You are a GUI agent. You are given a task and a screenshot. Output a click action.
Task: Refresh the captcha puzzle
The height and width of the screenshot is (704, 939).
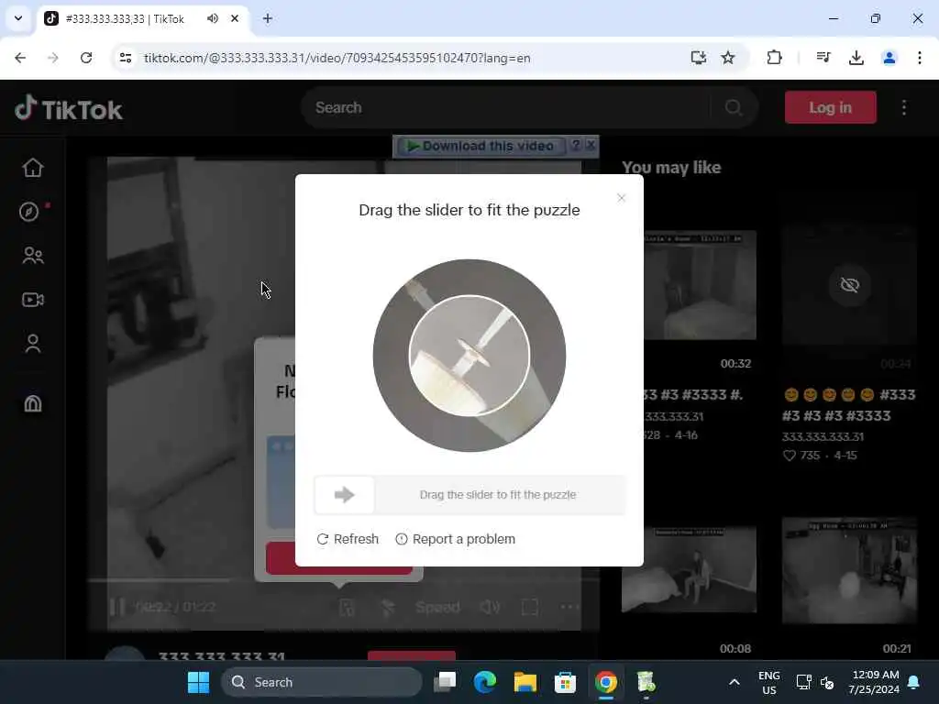(x=348, y=539)
